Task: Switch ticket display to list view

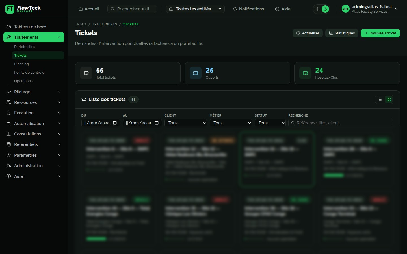Action: [380, 100]
